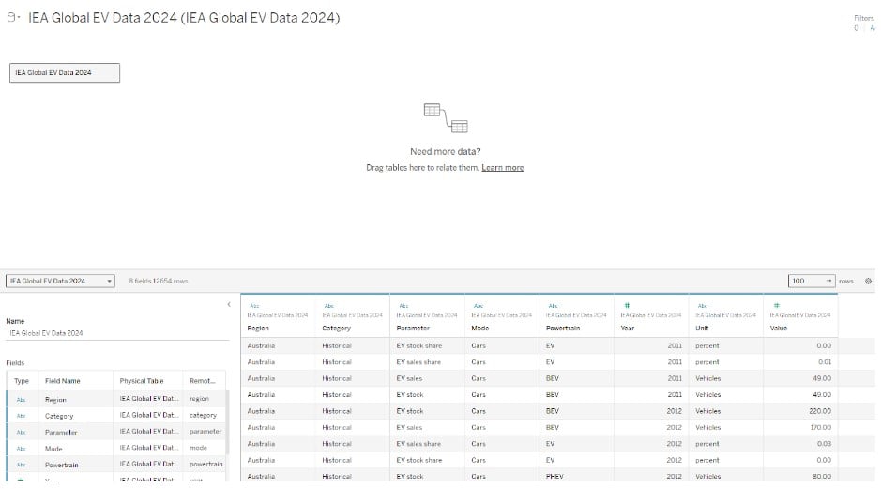Image resolution: width=881 pixels, height=489 pixels.
Task: Click the Abc type icon in Category field row
Action: tap(21, 416)
